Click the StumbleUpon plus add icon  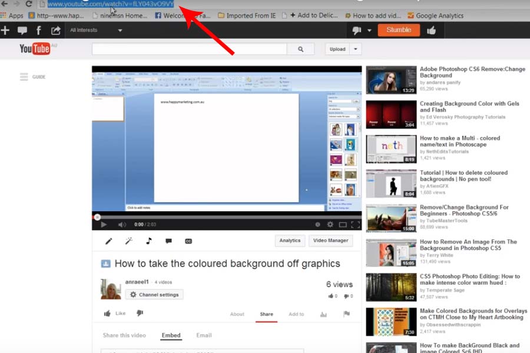tap(5, 31)
